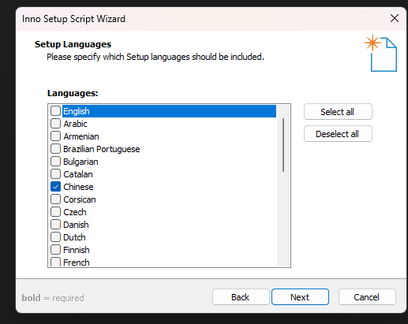Proceed with the Next button
This screenshot has width=408, height=324.
click(x=300, y=297)
